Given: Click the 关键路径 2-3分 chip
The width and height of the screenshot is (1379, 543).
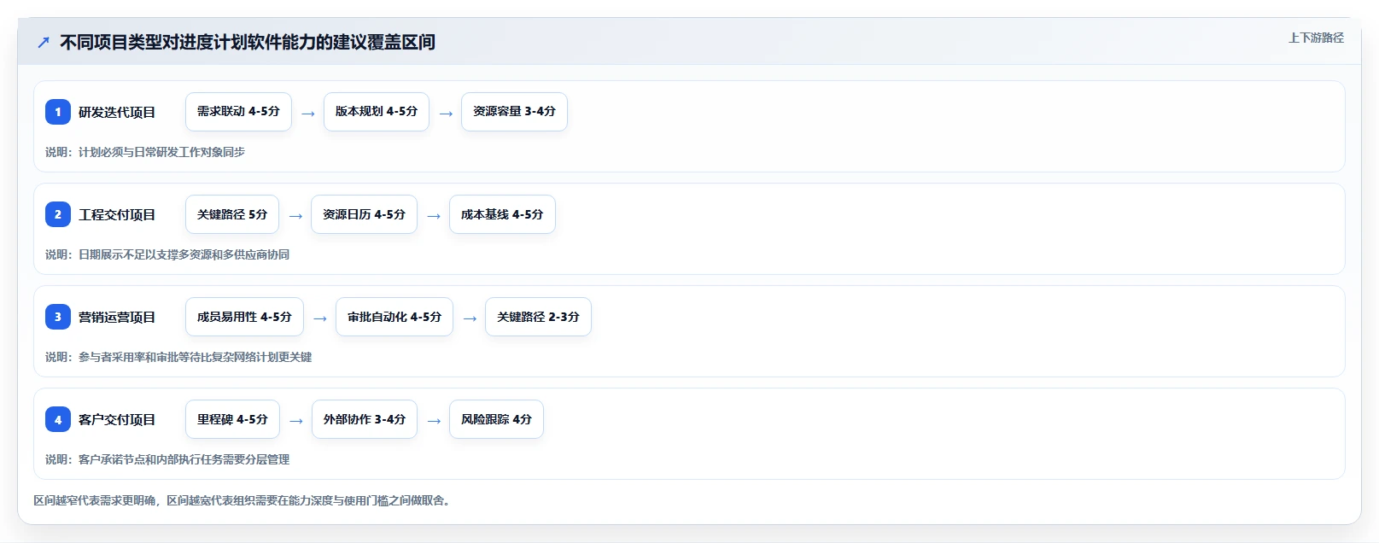Looking at the screenshot, I should (x=538, y=317).
